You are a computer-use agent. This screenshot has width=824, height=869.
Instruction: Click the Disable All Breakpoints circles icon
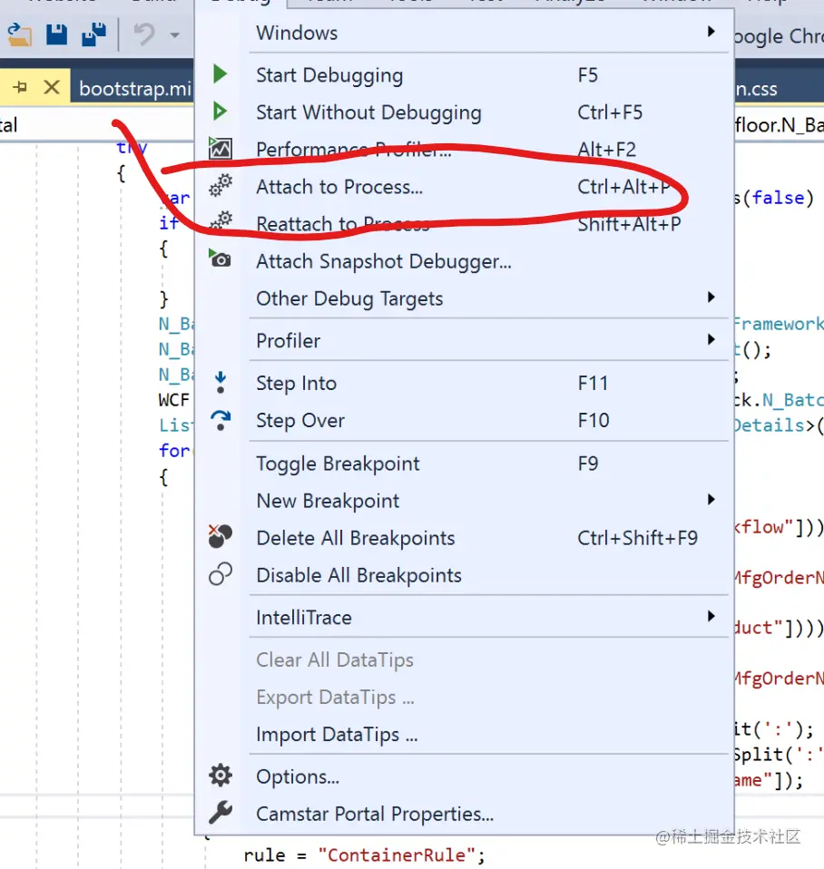[221, 574]
